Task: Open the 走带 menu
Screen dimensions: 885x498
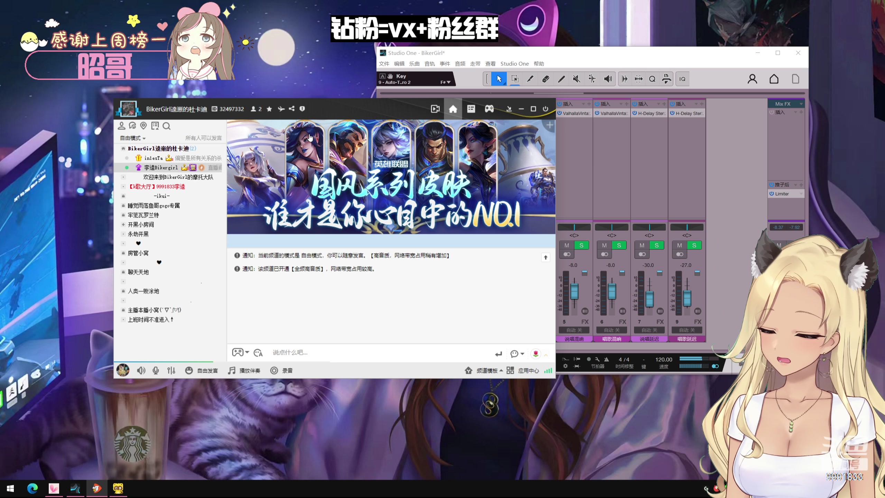Action: 475,64
